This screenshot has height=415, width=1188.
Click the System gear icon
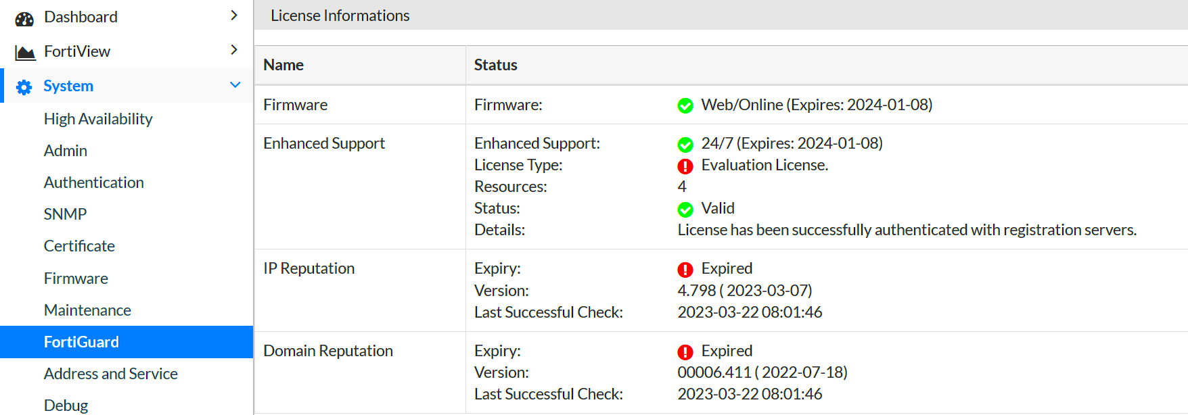tap(24, 87)
